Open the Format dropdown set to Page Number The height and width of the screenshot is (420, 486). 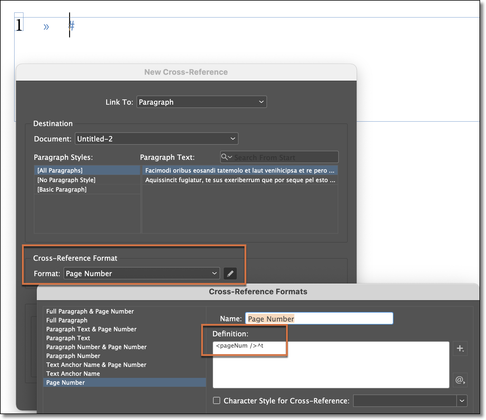pos(142,273)
